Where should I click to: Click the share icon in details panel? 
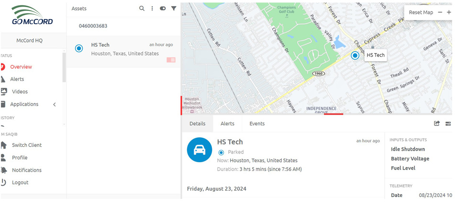(437, 124)
